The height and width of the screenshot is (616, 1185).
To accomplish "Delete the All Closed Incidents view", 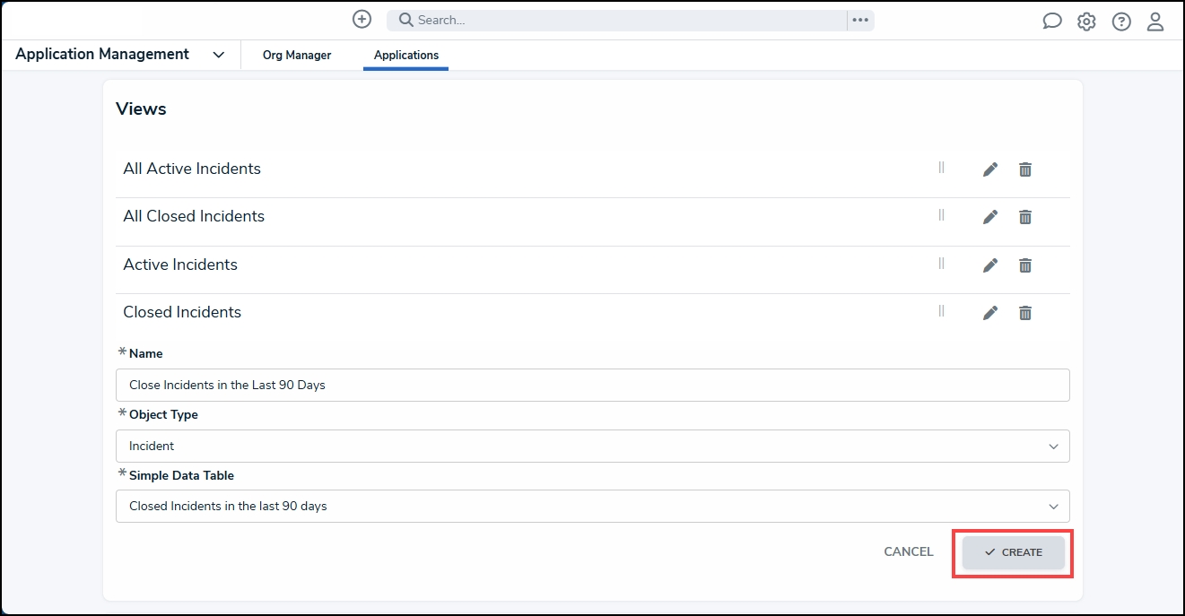I will [x=1025, y=217].
